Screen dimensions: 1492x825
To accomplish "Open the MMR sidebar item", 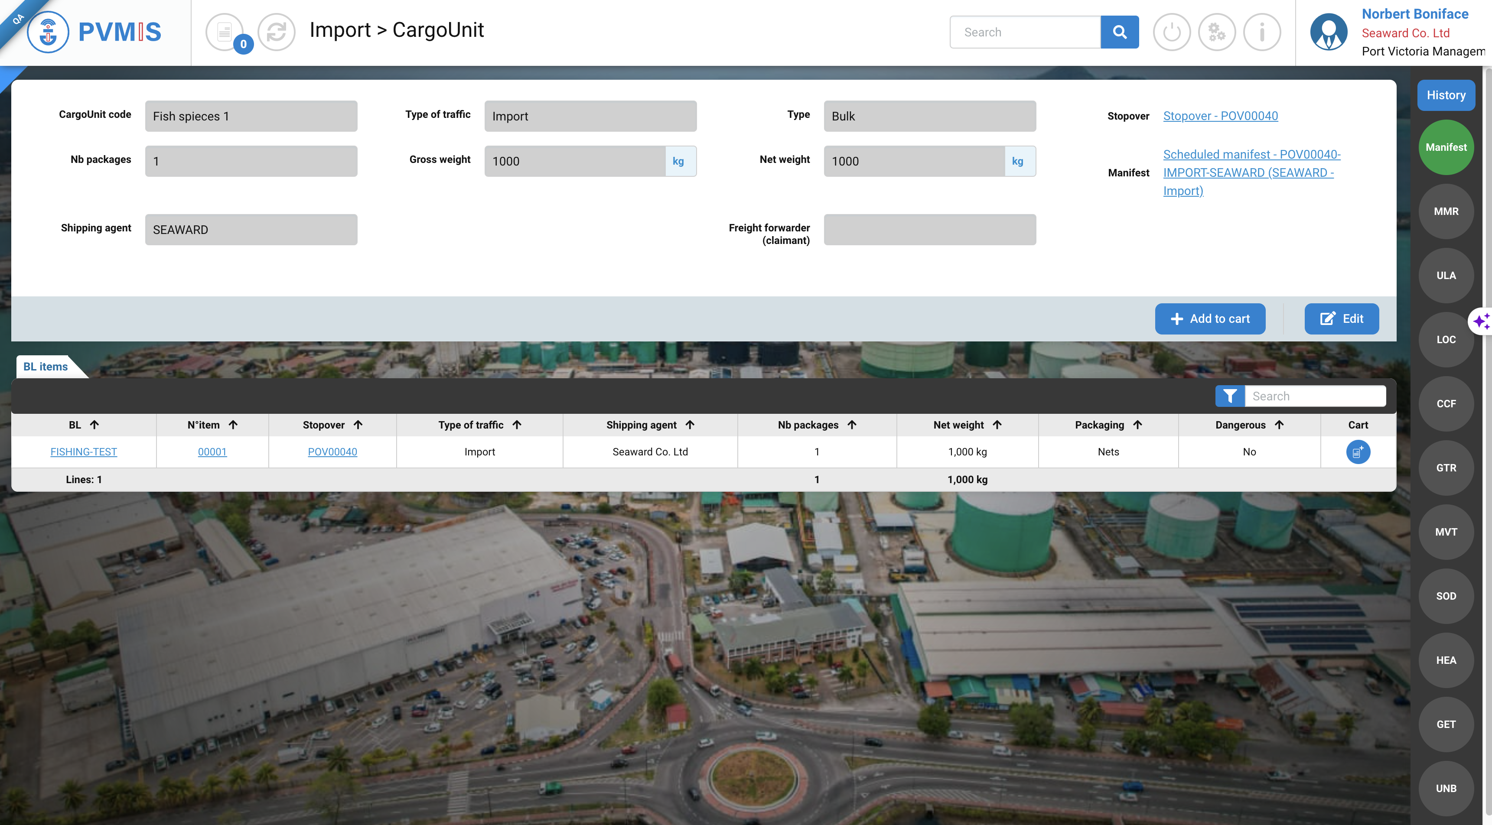I will [1446, 211].
